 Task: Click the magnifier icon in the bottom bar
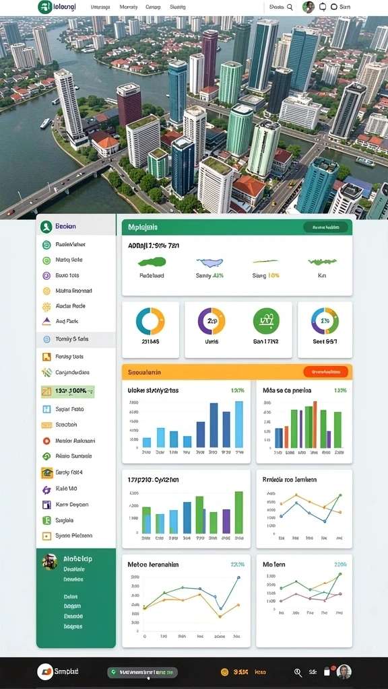[x=298, y=672]
